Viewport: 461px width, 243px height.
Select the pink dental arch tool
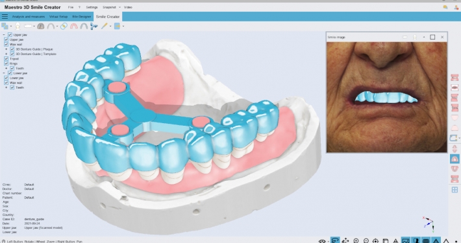click(74, 26)
